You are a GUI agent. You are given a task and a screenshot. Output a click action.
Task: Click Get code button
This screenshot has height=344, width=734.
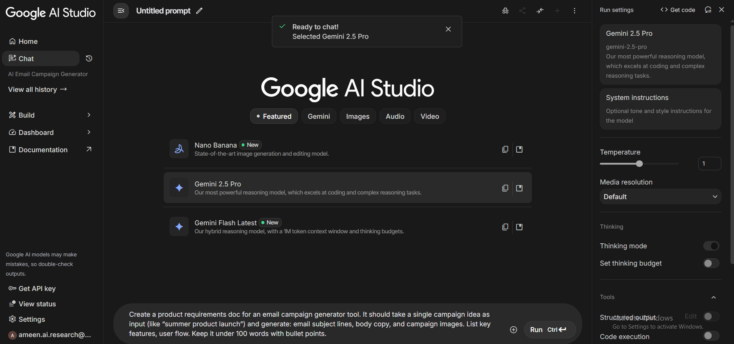pyautogui.click(x=678, y=10)
